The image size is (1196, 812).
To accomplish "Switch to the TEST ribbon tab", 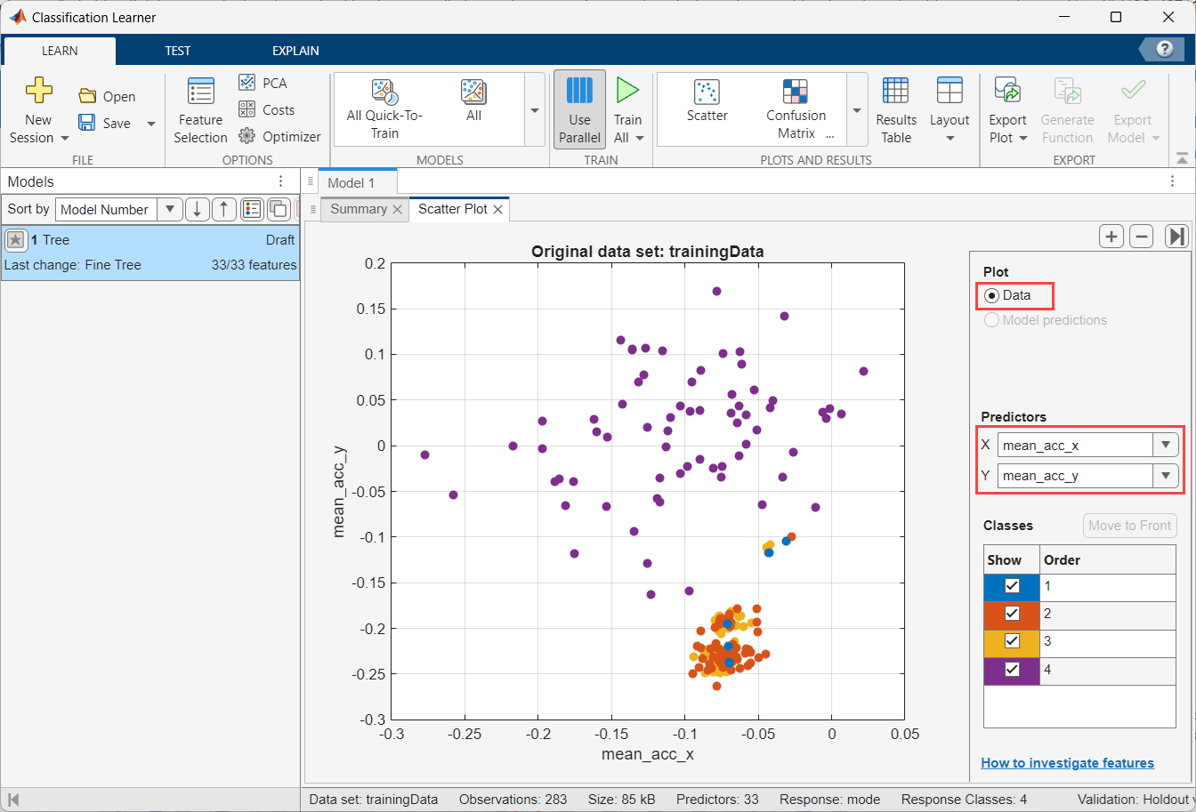I will 177,51.
